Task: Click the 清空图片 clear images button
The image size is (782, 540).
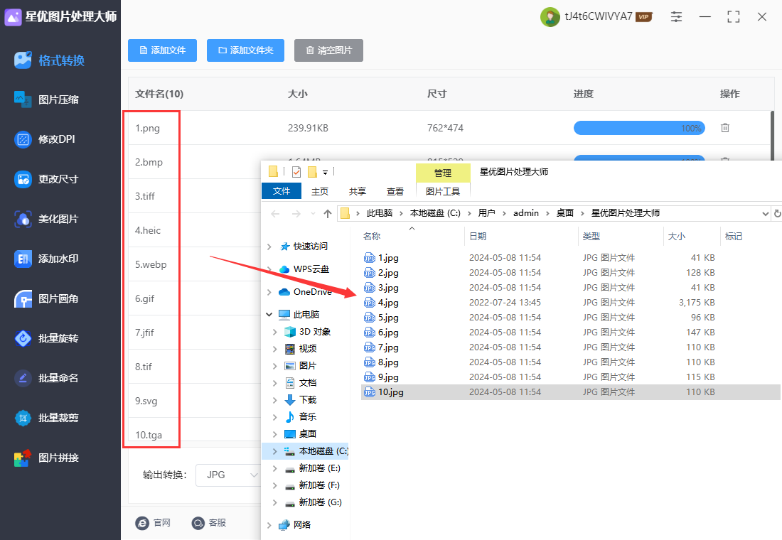Action: click(x=328, y=50)
